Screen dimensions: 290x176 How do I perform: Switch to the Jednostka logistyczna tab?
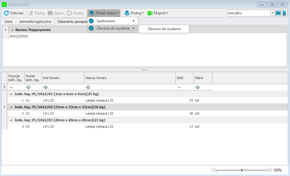point(35,22)
